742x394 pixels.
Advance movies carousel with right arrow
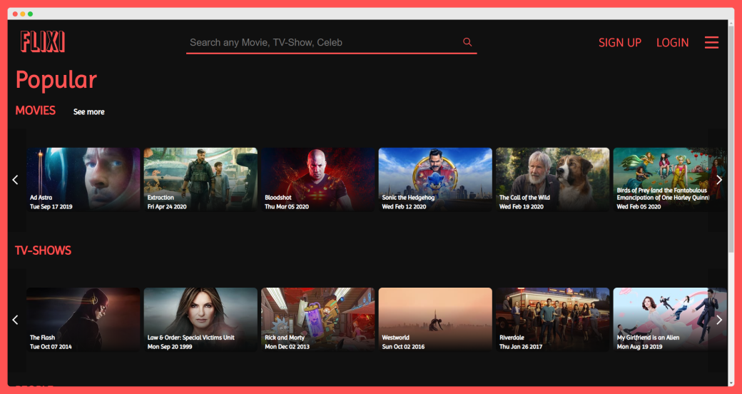pyautogui.click(x=718, y=180)
